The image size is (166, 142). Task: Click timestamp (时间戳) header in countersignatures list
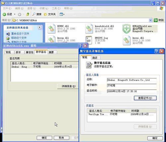coord(143,111)
